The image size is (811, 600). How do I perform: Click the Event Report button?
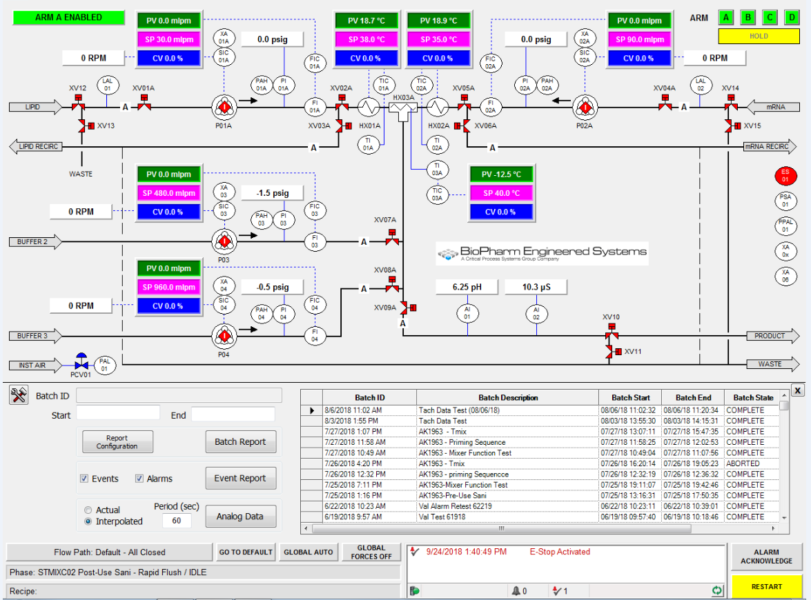[x=240, y=479]
